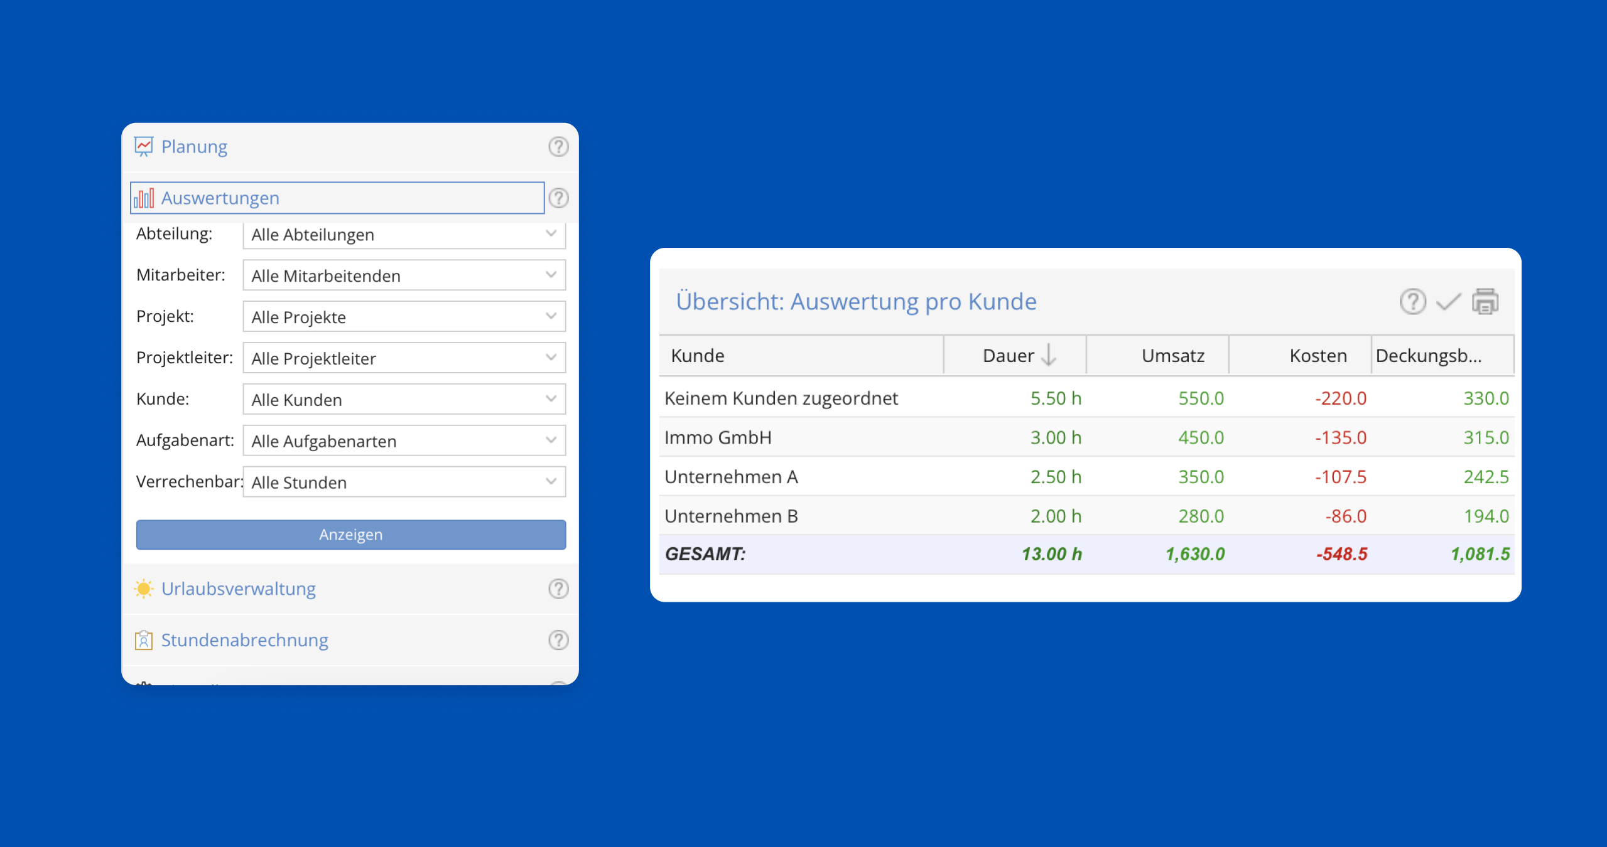
Task: Expand the Mitarbeiter dropdown list
Action: pyautogui.click(x=404, y=275)
